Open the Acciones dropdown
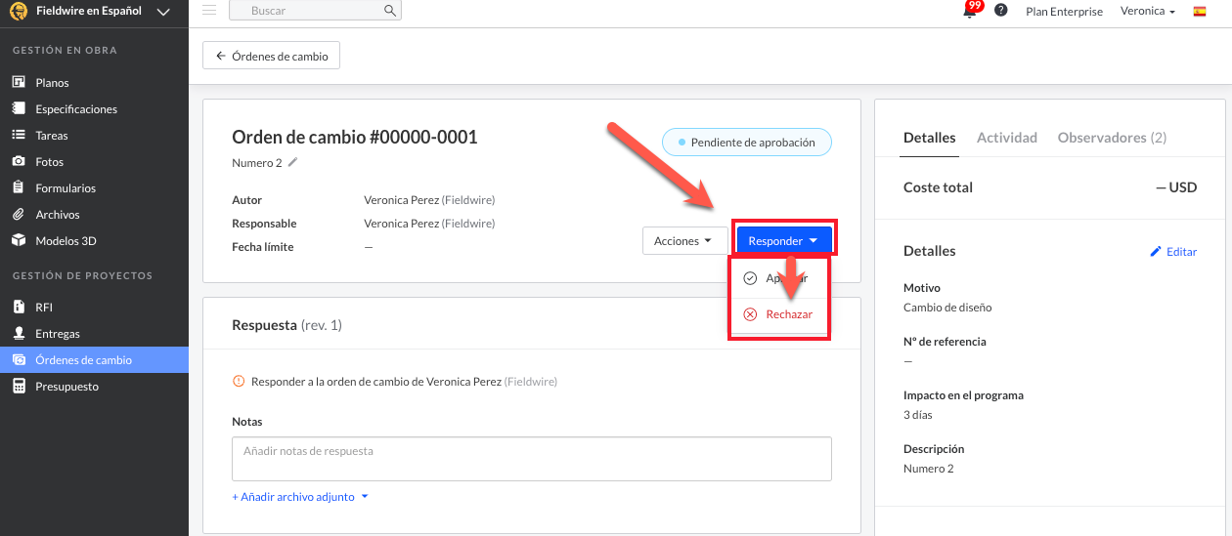1232x536 pixels. click(684, 240)
